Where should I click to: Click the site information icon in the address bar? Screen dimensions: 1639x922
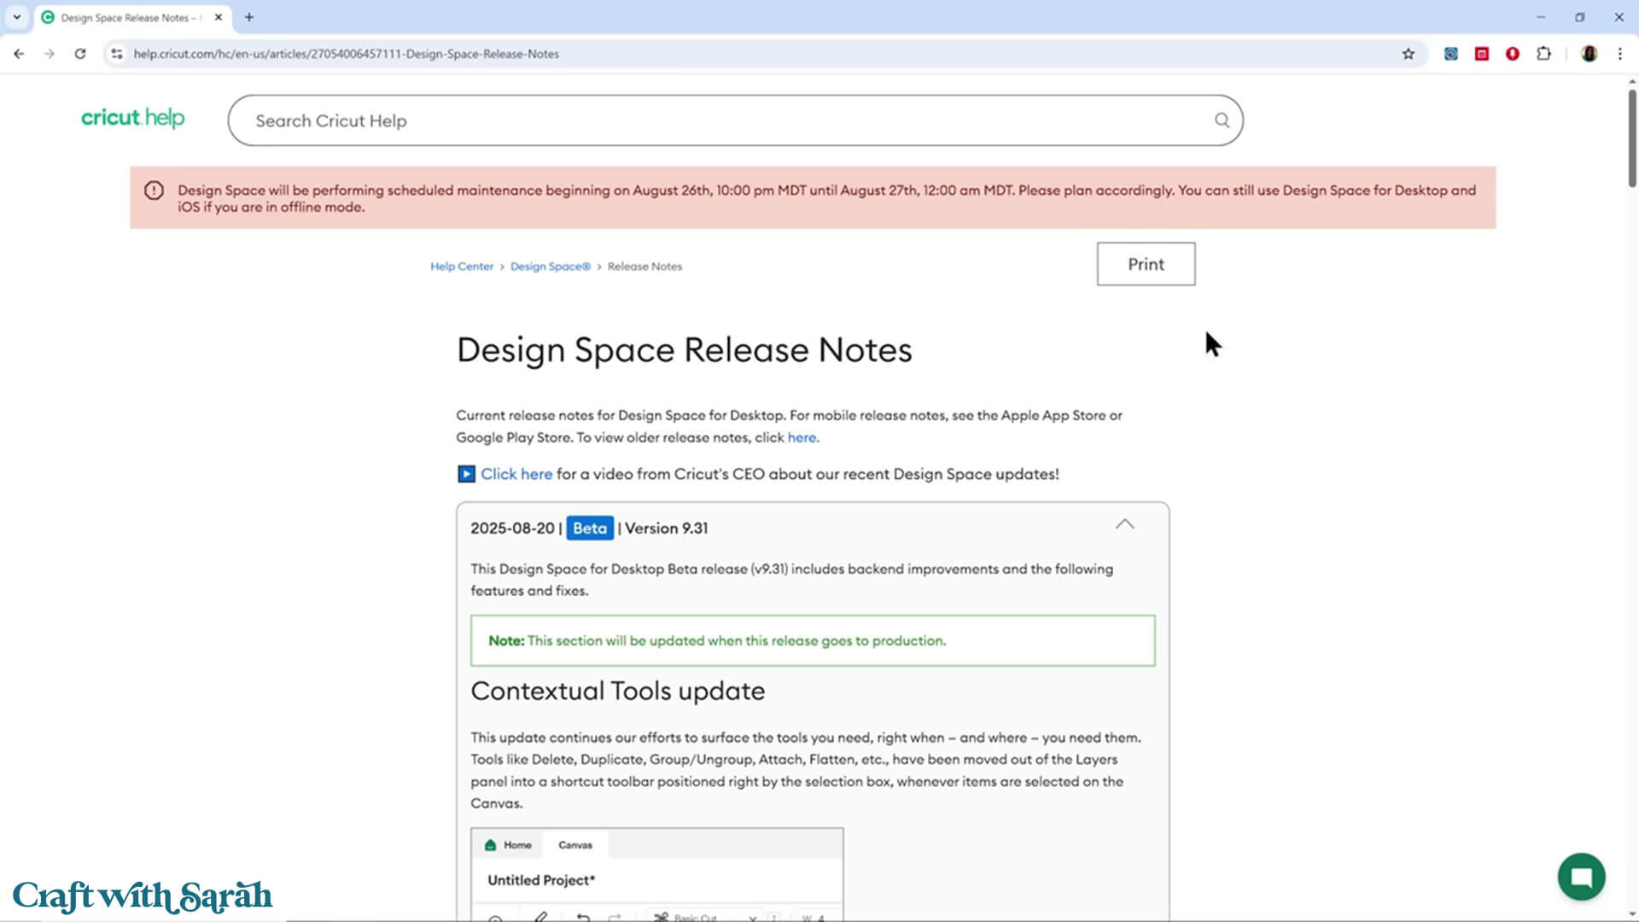(117, 54)
